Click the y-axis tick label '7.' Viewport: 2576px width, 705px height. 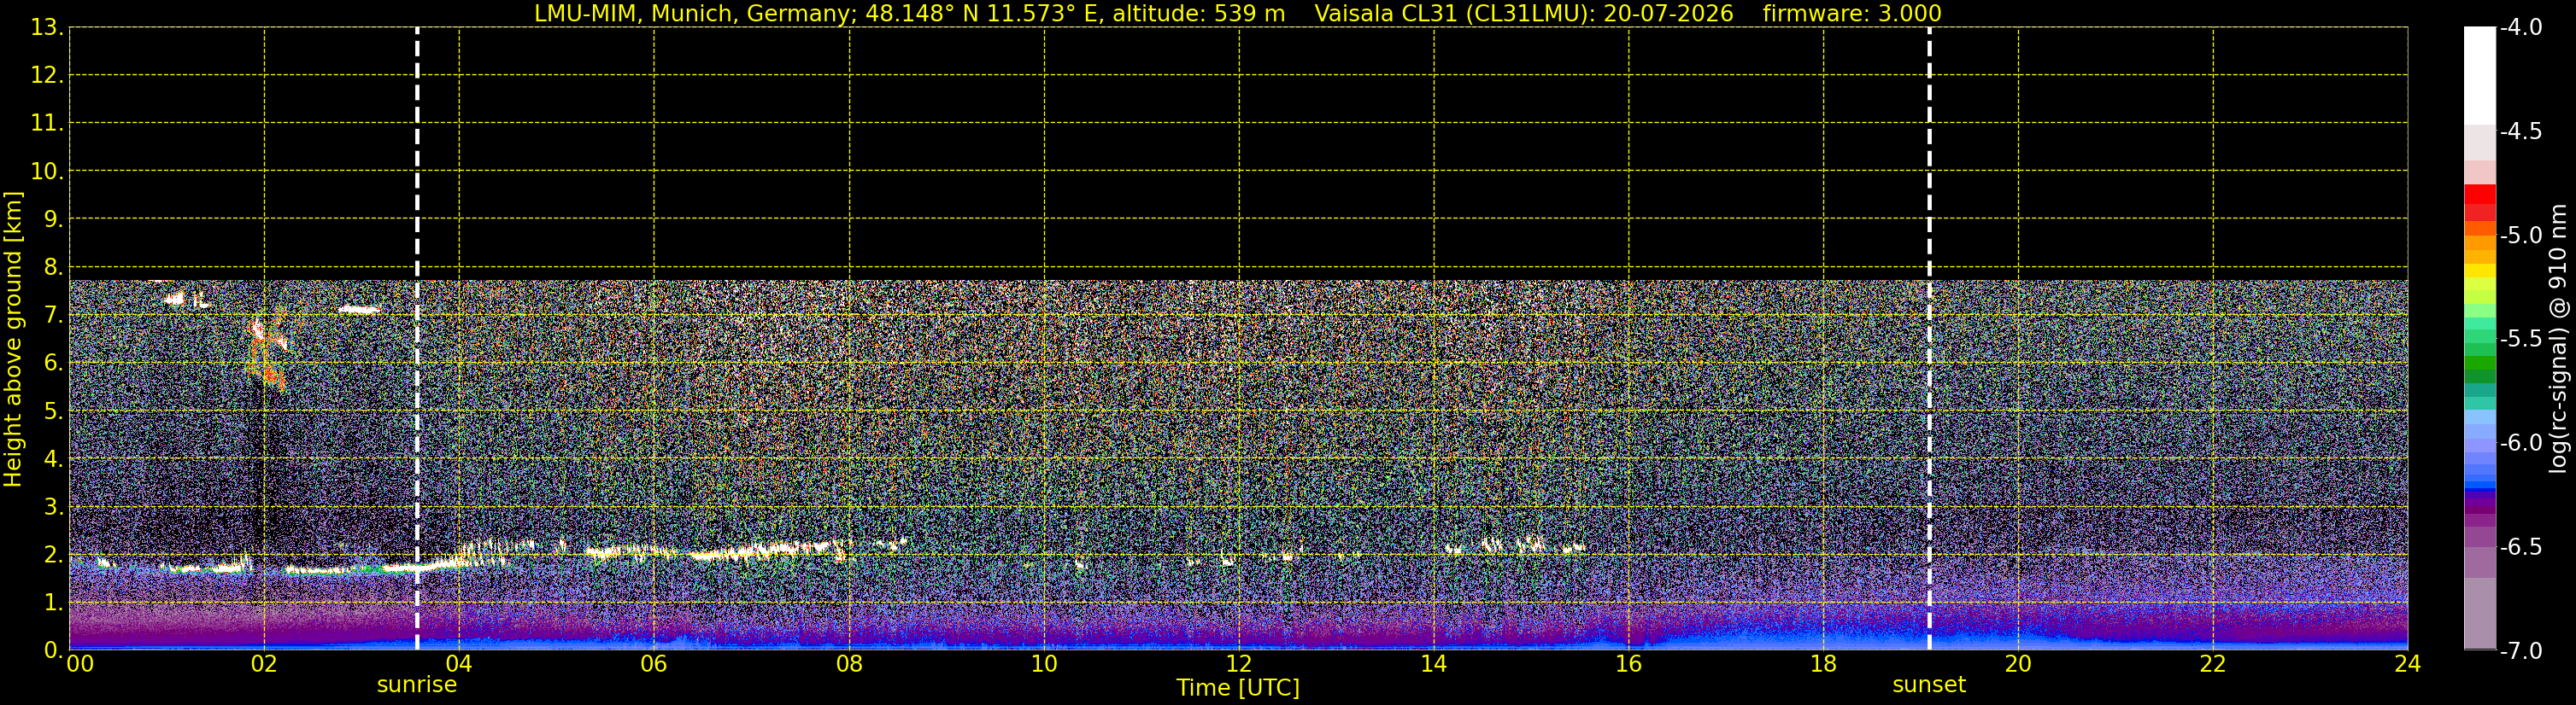click(x=53, y=316)
